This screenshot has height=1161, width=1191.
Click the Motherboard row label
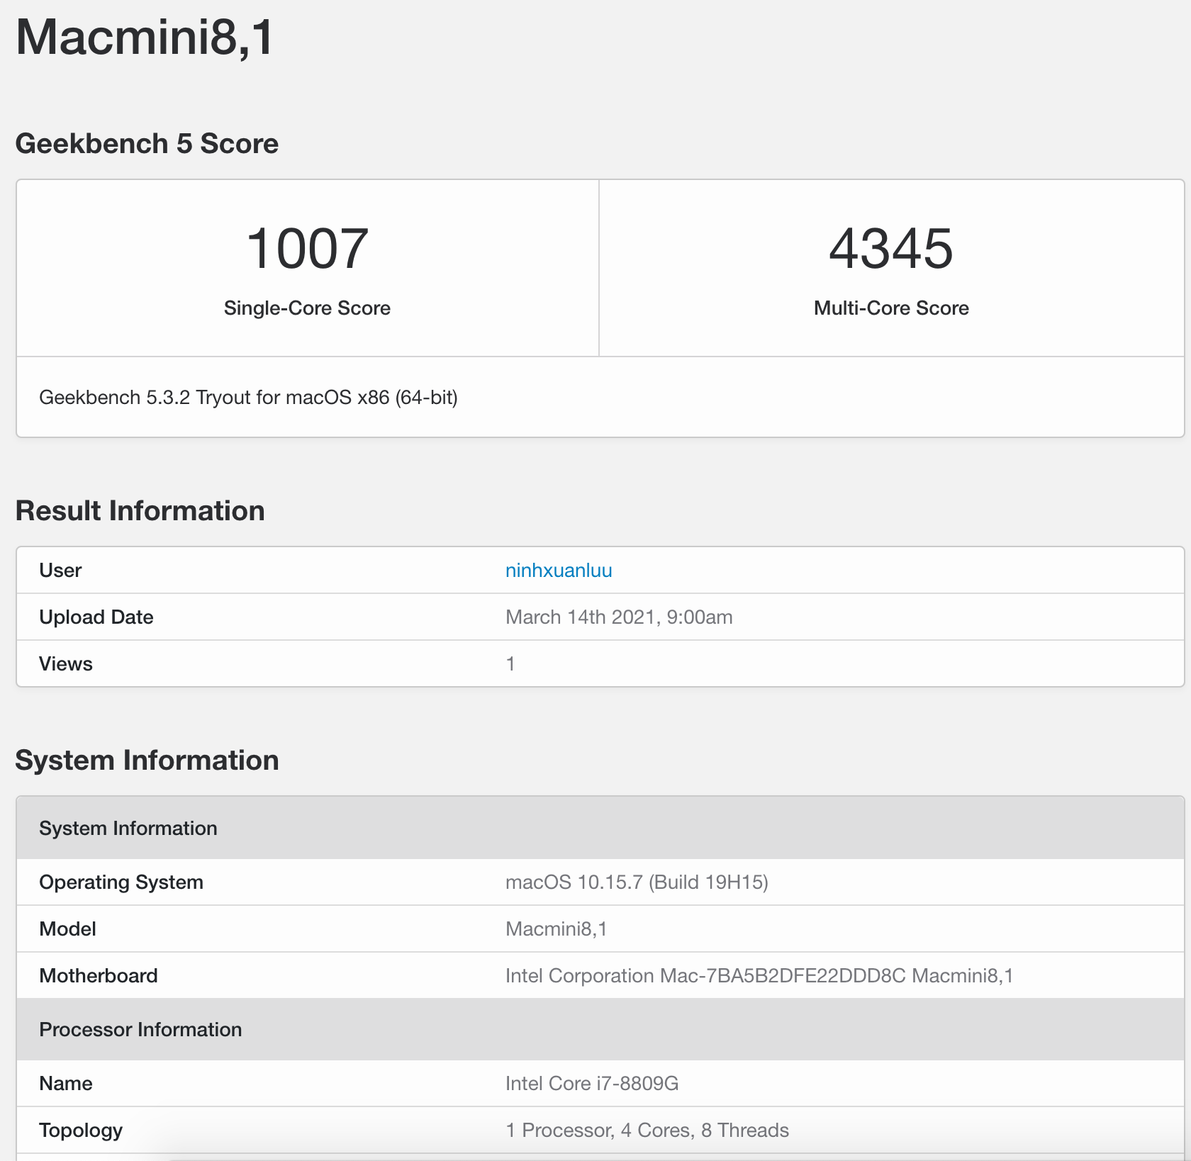coord(99,976)
